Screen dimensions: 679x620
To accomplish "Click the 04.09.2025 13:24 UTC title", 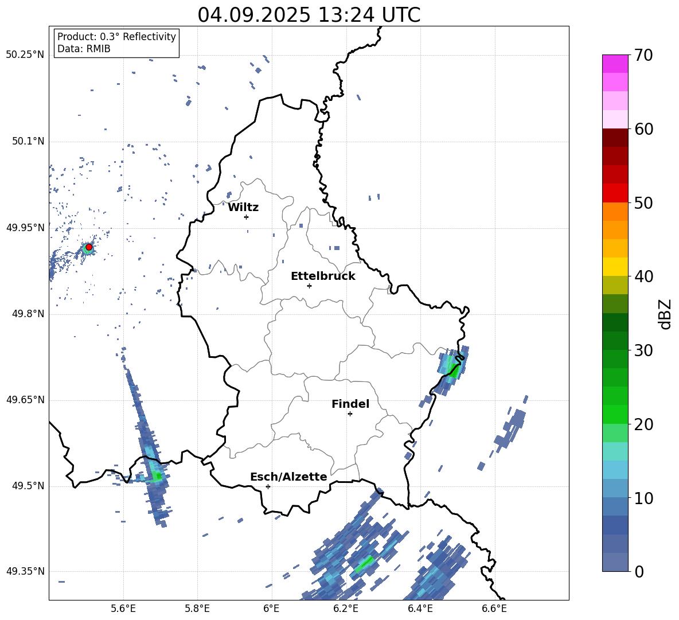I will tap(309, 15).
